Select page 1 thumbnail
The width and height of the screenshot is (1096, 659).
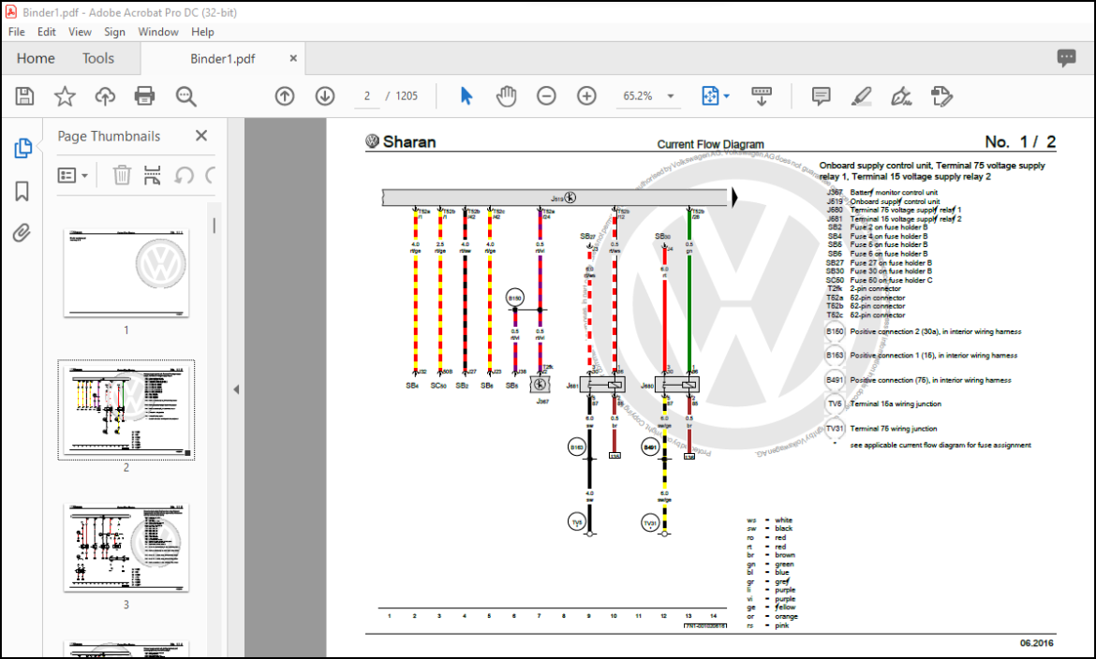pos(126,274)
